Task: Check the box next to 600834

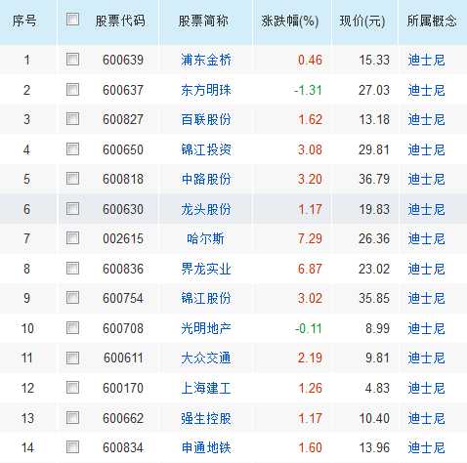Action: [72, 447]
